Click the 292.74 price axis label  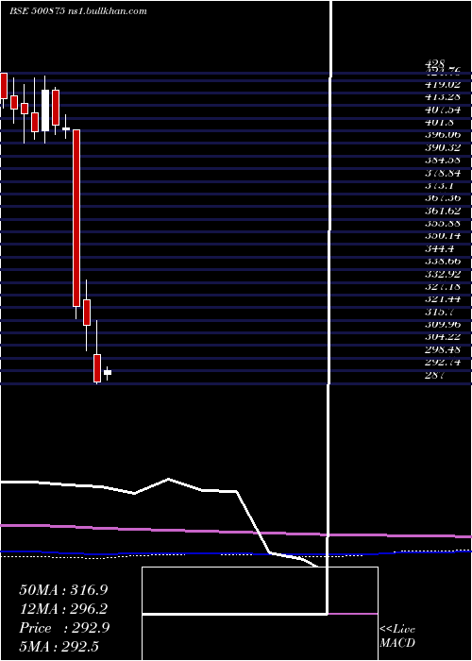click(443, 362)
